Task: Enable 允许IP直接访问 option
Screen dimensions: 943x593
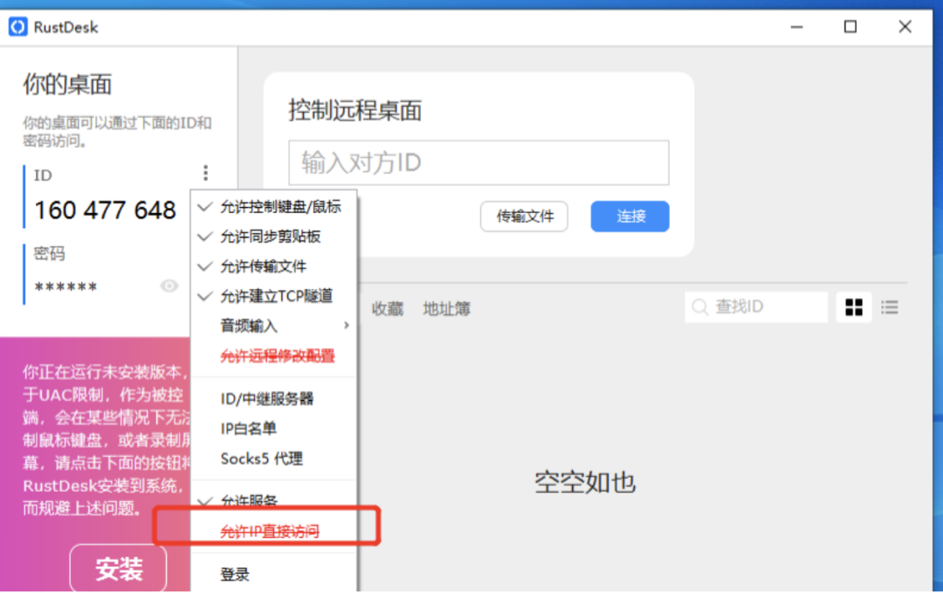Action: (274, 532)
